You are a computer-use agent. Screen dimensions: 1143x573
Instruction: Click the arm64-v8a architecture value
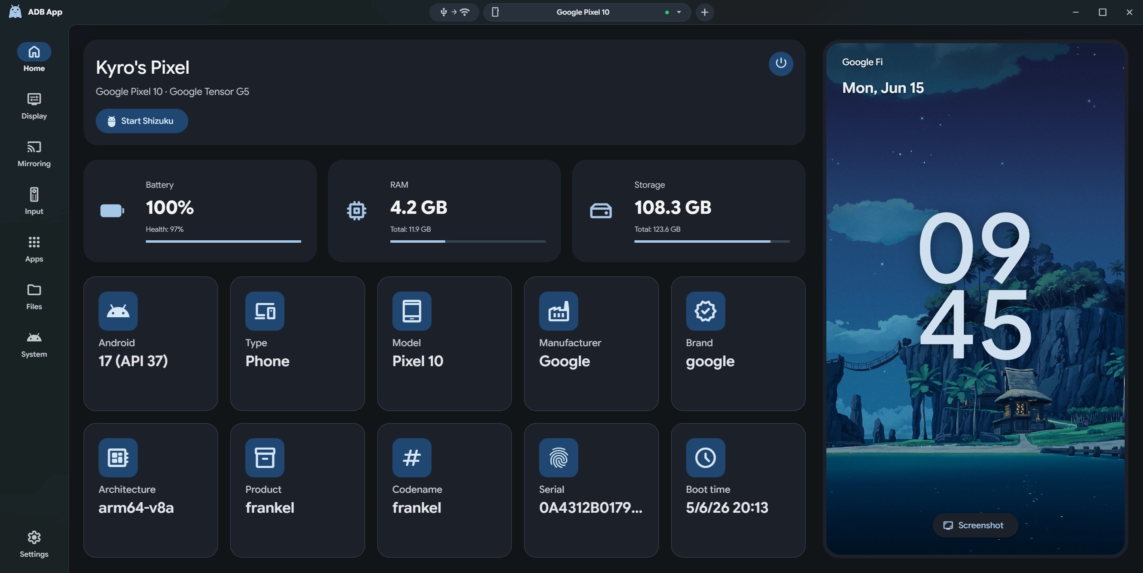(136, 507)
